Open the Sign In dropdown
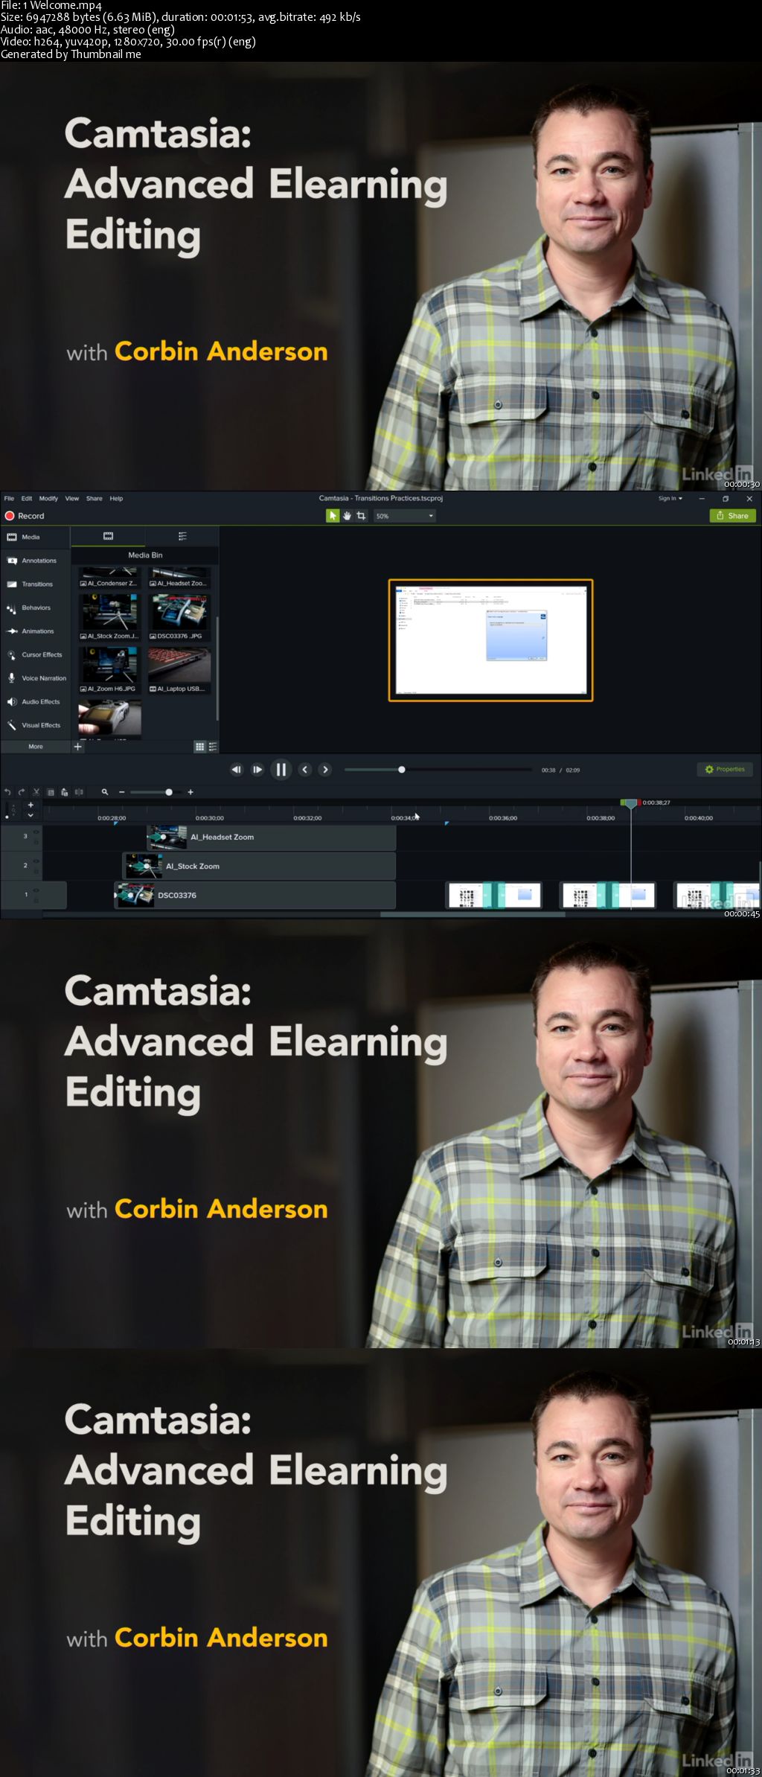The image size is (762, 1777). coord(670,499)
